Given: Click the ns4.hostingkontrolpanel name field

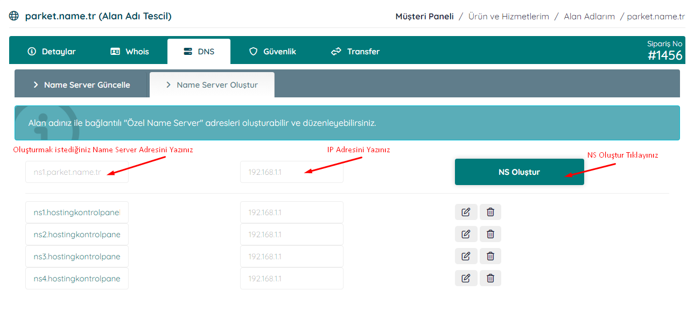Looking at the screenshot, I should click(77, 278).
